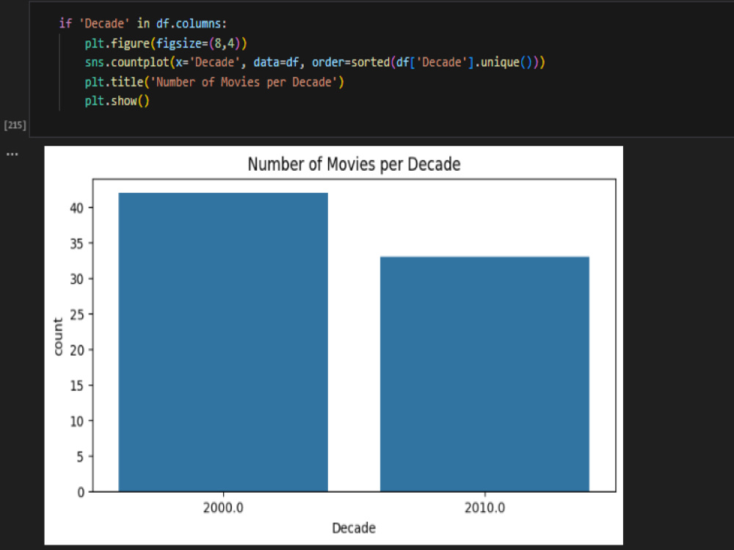Place cursor on 'if Decade in df.columns' line

click(143, 23)
